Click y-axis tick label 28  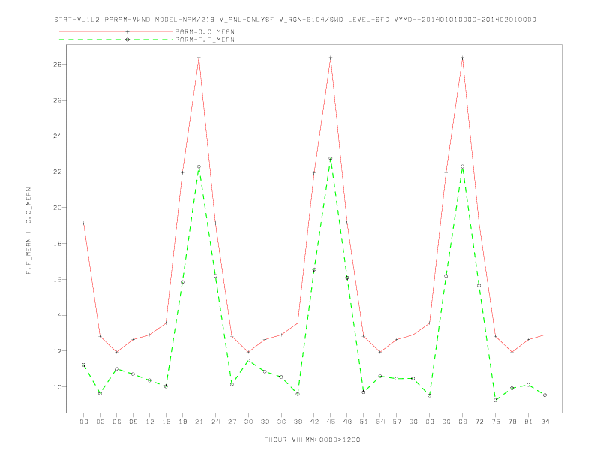[58, 64]
